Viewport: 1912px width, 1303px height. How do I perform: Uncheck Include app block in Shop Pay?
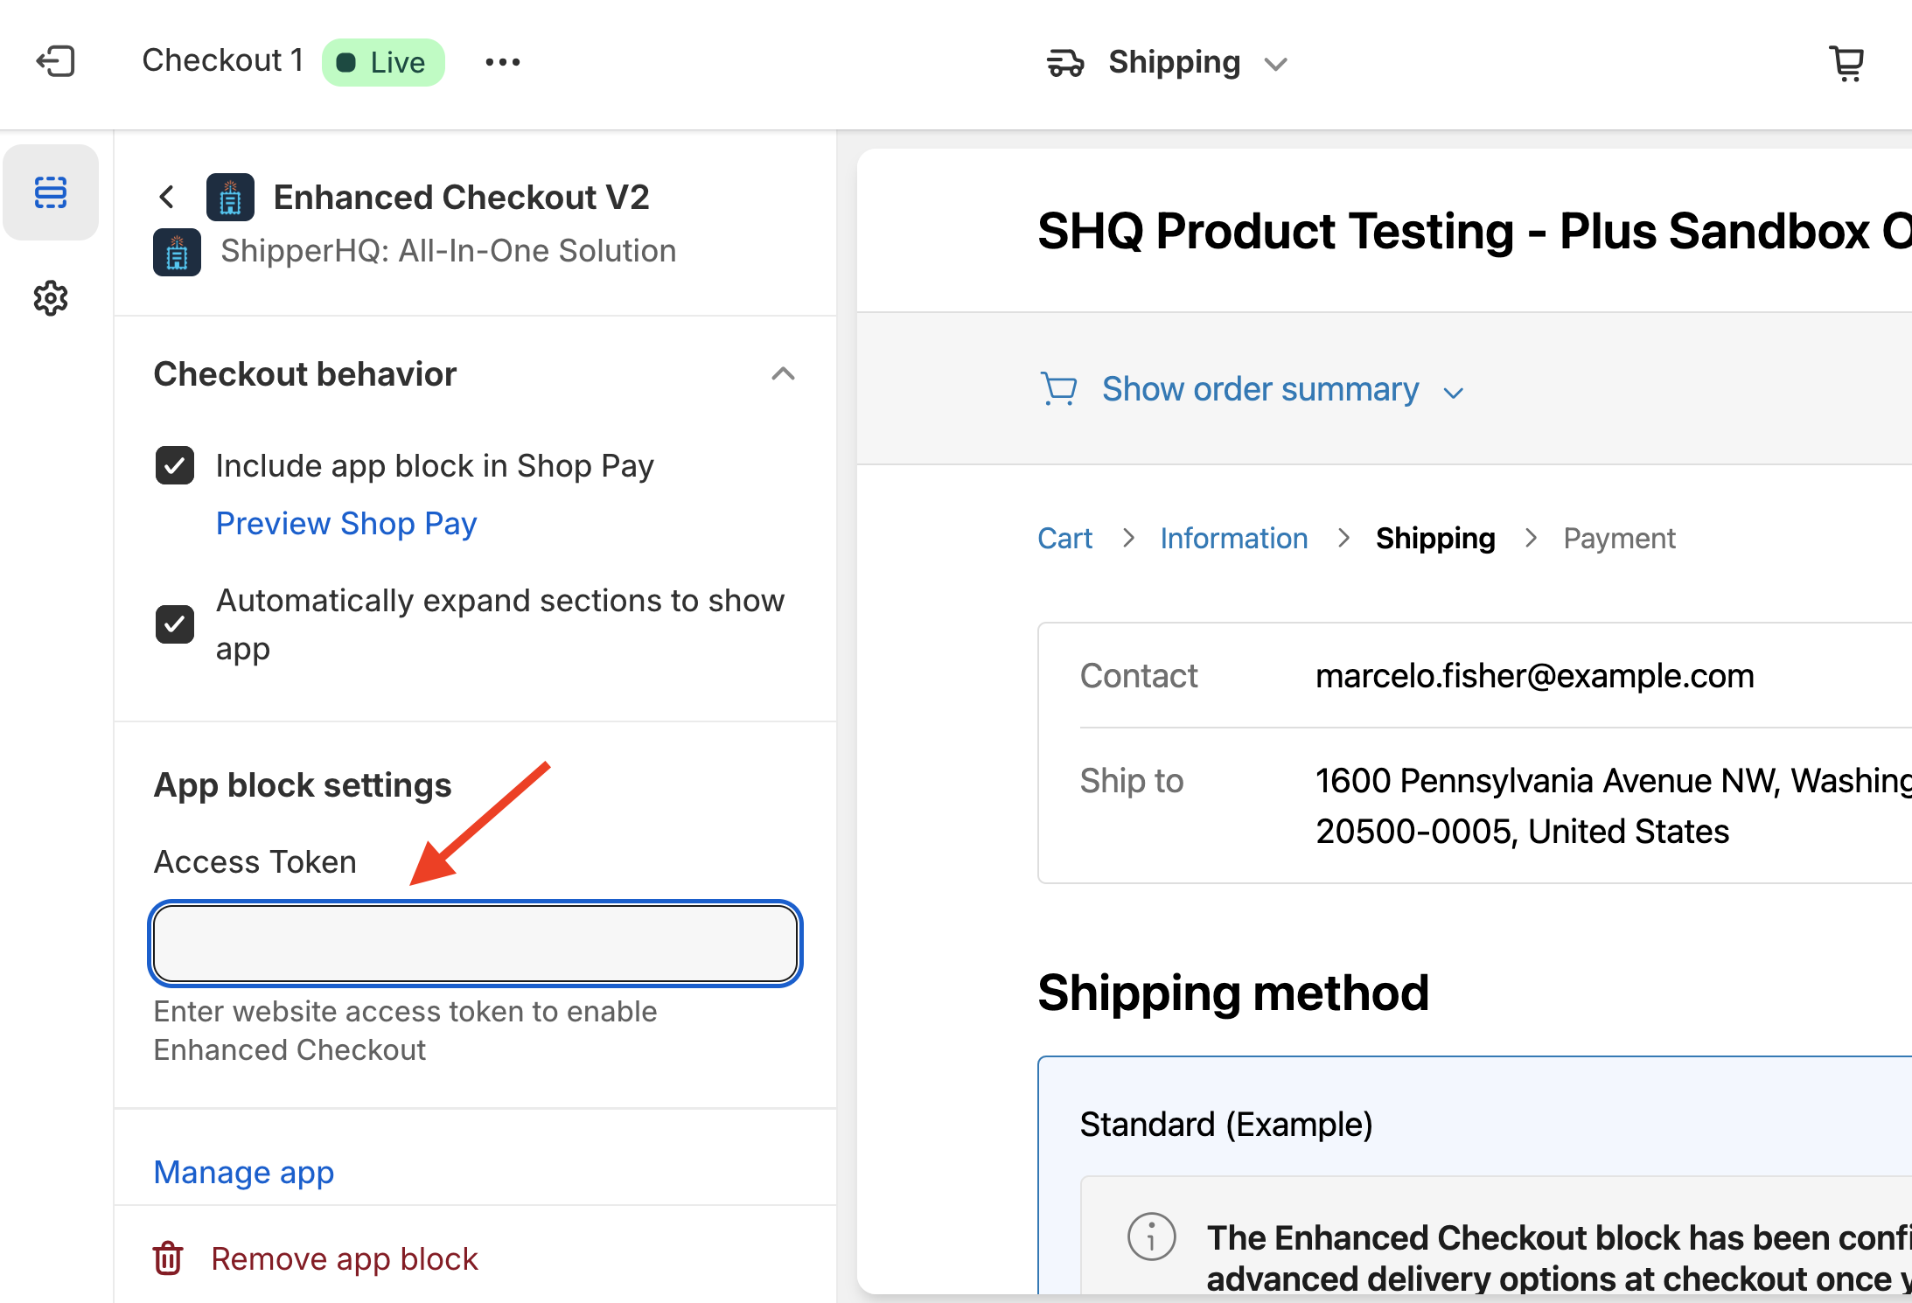coord(175,465)
